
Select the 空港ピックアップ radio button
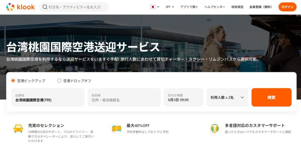(x=13, y=81)
